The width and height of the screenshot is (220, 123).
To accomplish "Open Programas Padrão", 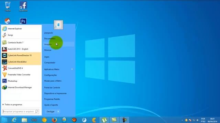I will (52, 99).
